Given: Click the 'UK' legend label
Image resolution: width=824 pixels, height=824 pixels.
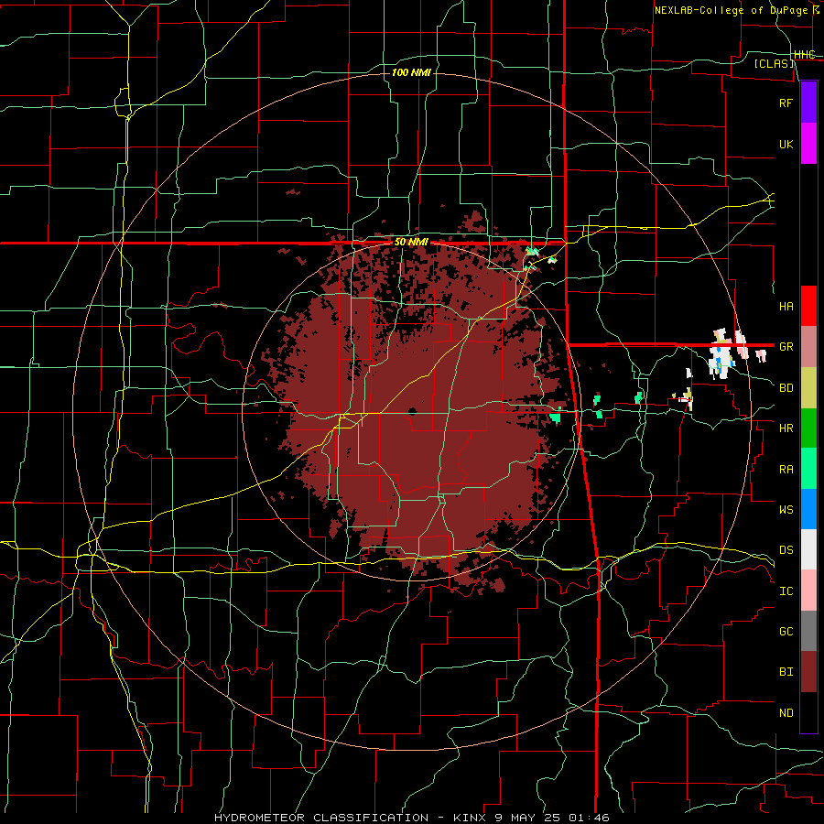Looking at the screenshot, I should tap(786, 145).
